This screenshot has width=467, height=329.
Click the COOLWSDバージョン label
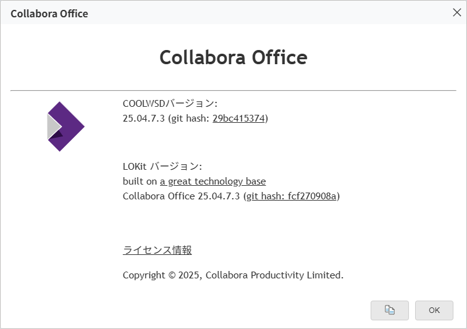(x=170, y=103)
